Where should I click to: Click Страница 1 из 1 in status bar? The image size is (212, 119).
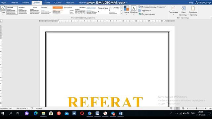pyautogui.click(x=7, y=108)
